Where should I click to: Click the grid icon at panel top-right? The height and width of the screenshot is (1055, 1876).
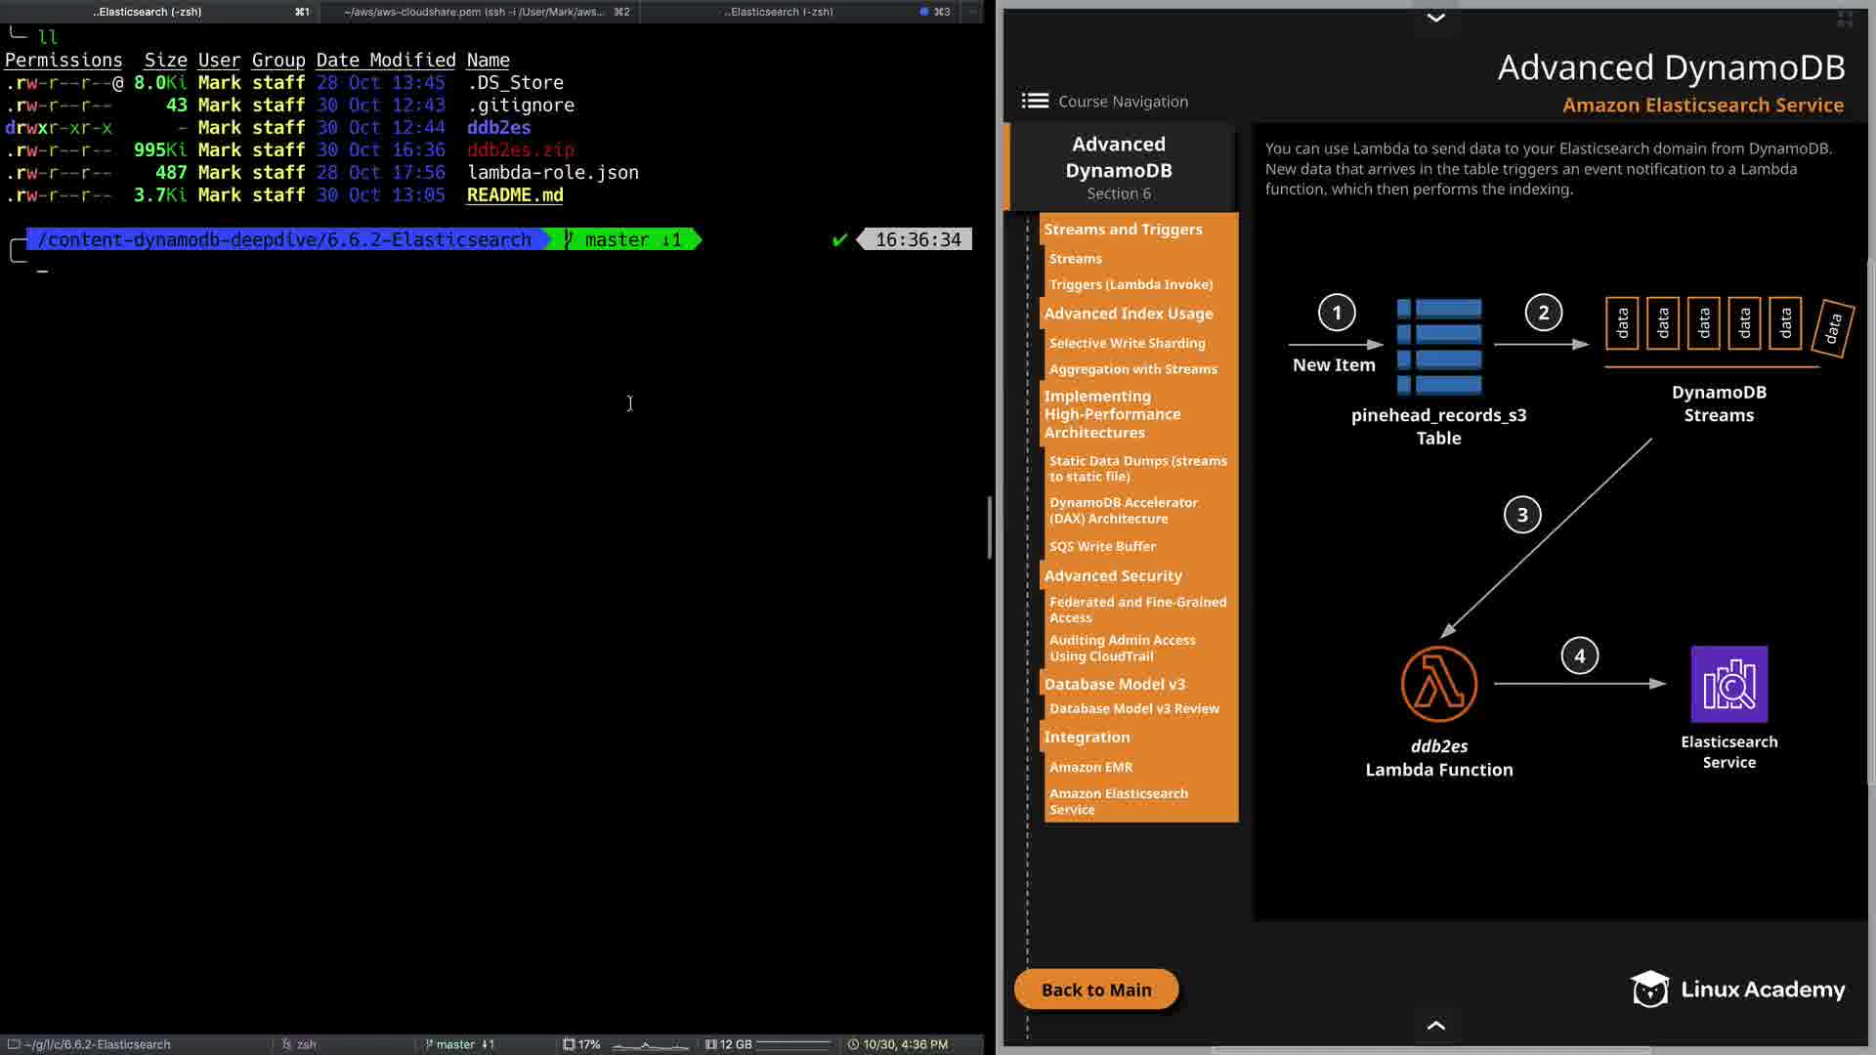[1845, 19]
